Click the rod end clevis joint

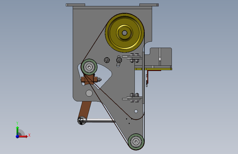pyautogui.click(x=82, y=121)
